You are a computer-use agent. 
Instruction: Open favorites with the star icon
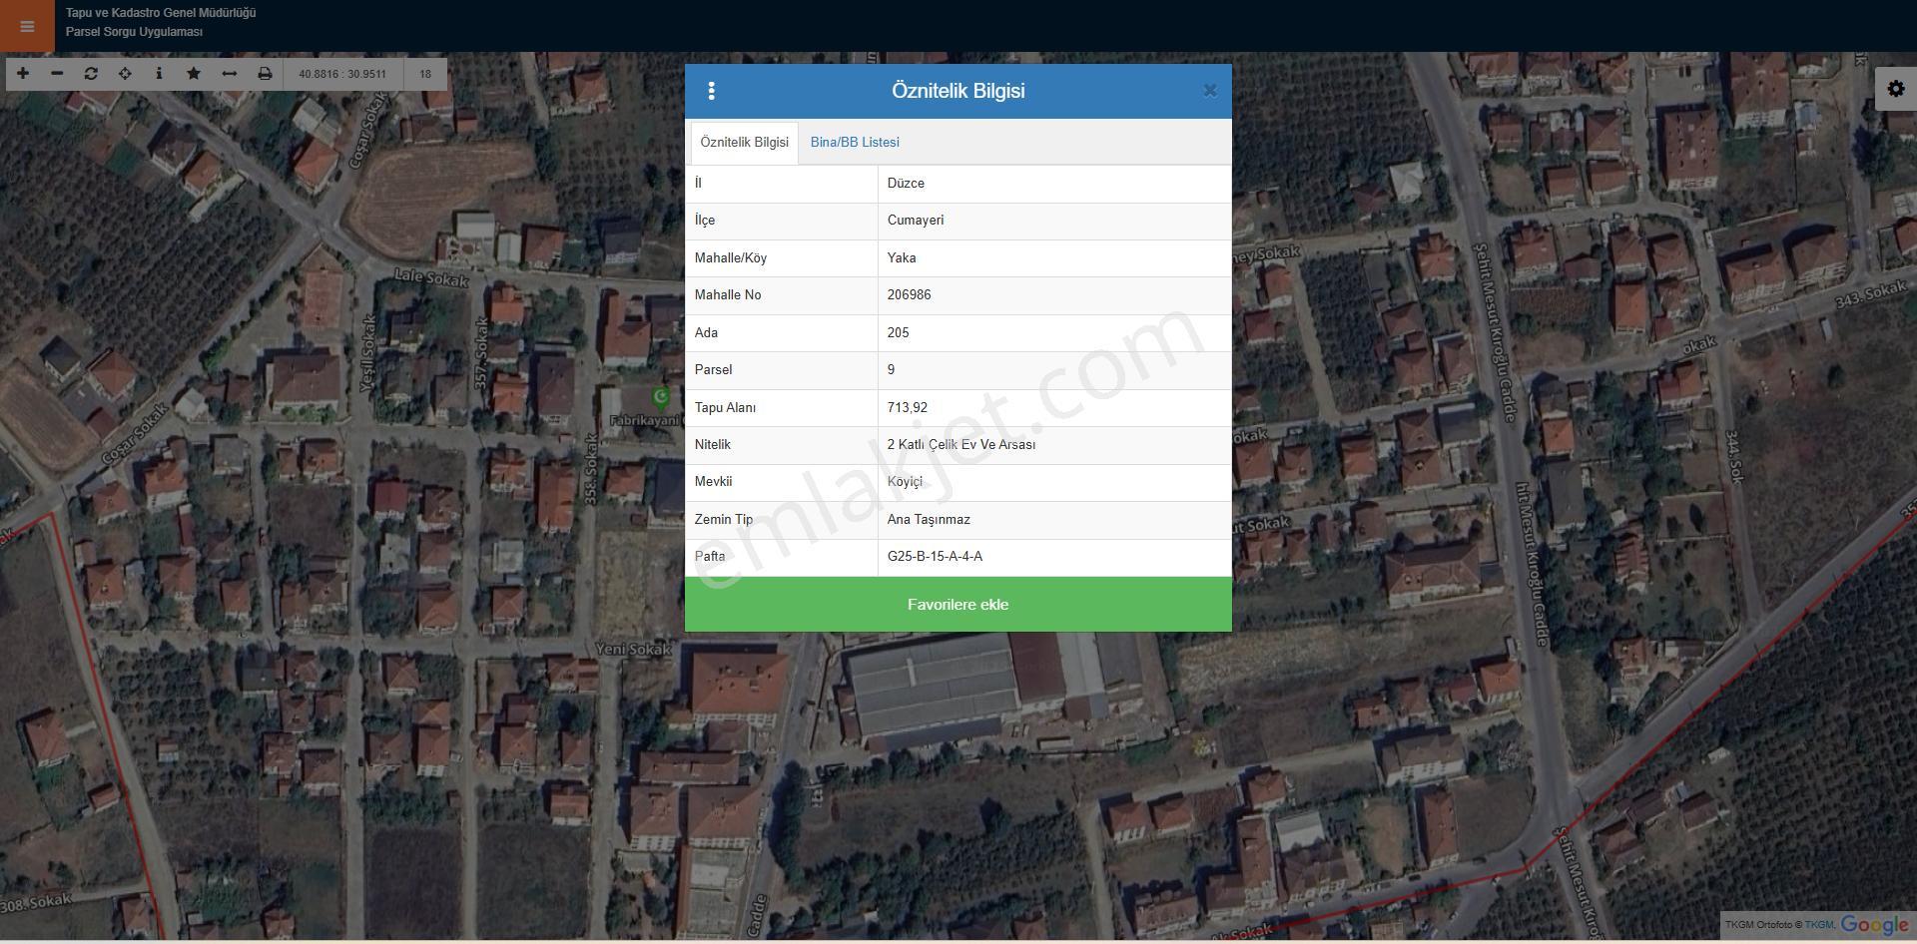click(194, 74)
